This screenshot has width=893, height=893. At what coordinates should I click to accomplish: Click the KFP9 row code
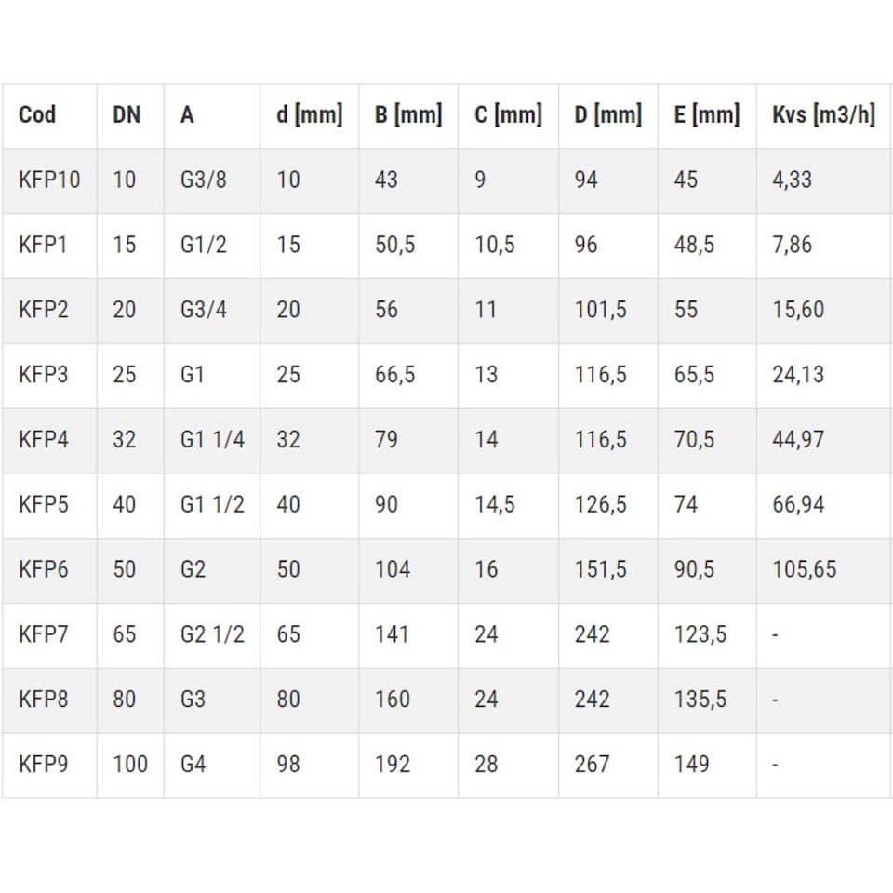pyautogui.click(x=44, y=765)
